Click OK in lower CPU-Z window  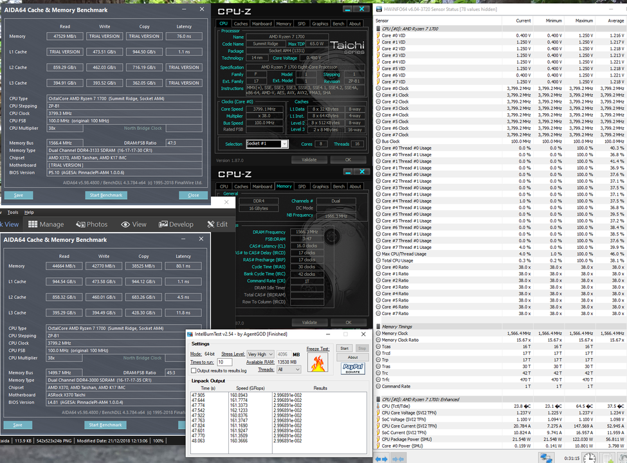pos(349,323)
